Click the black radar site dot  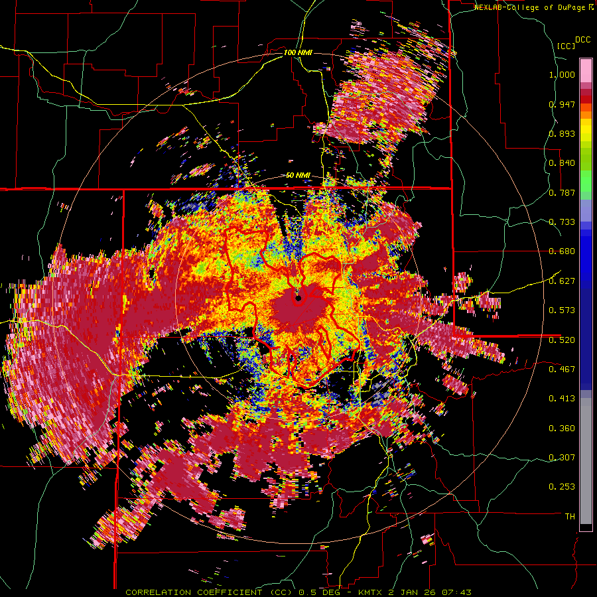(x=298, y=298)
